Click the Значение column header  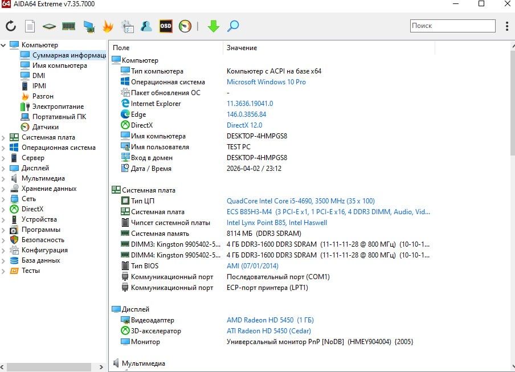point(329,48)
